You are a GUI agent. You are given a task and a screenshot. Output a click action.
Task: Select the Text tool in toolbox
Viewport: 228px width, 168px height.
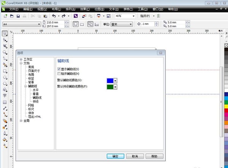click(5, 96)
